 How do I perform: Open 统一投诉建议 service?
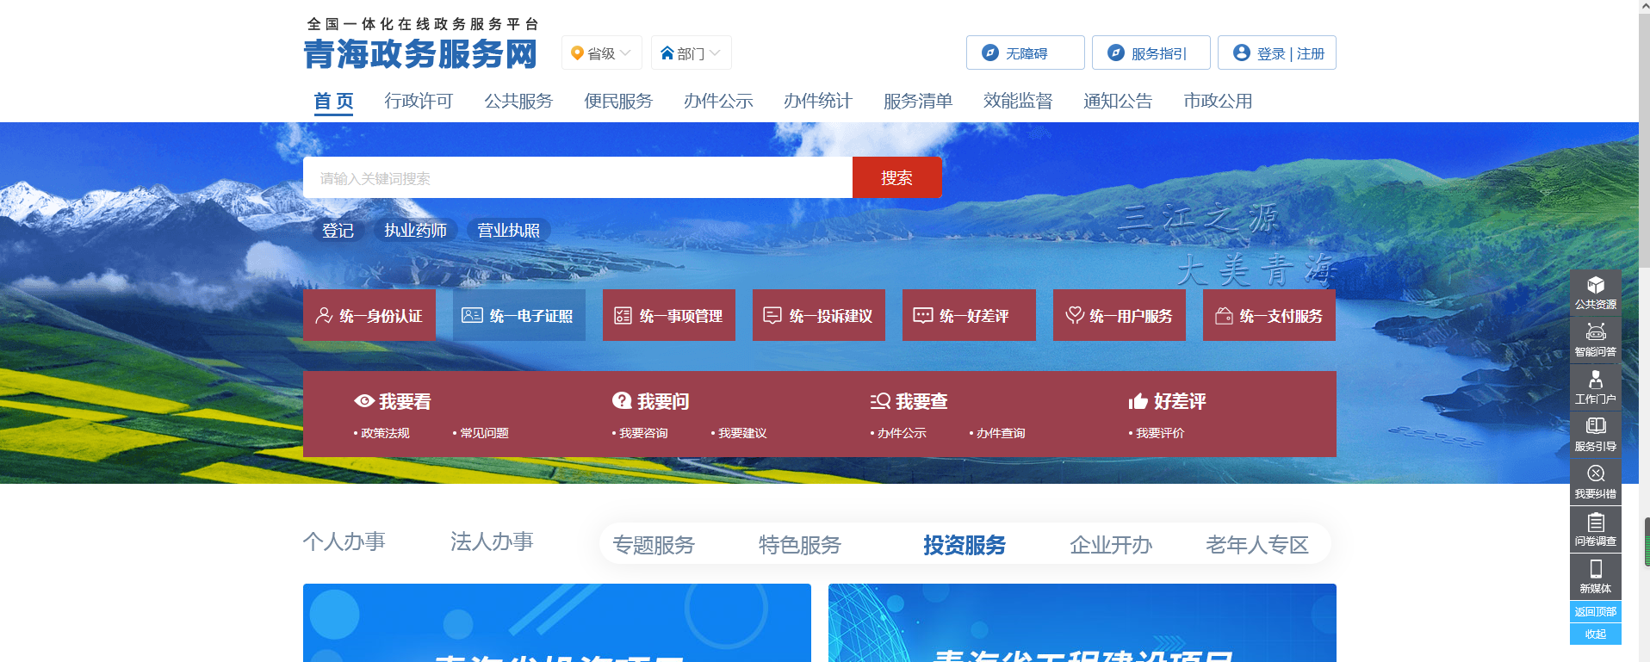tap(818, 315)
